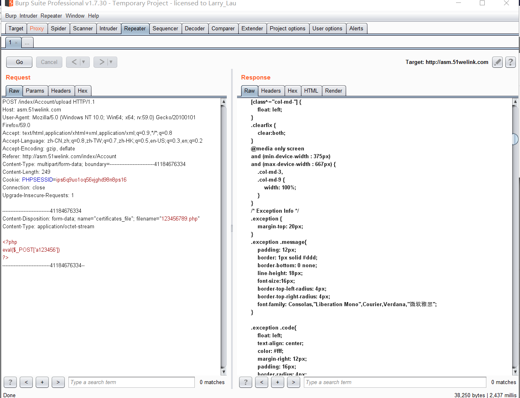This screenshot has height=398, width=520.
Task: Click response pane scroll down arrow
Action: (x=515, y=372)
